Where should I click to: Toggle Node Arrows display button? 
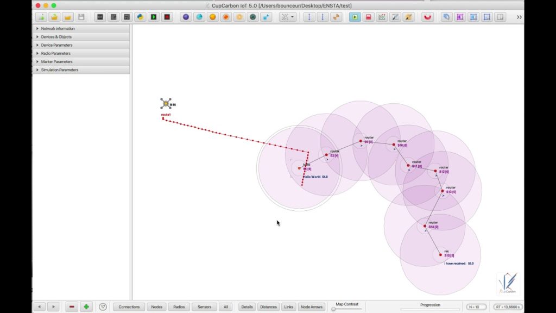point(312,307)
